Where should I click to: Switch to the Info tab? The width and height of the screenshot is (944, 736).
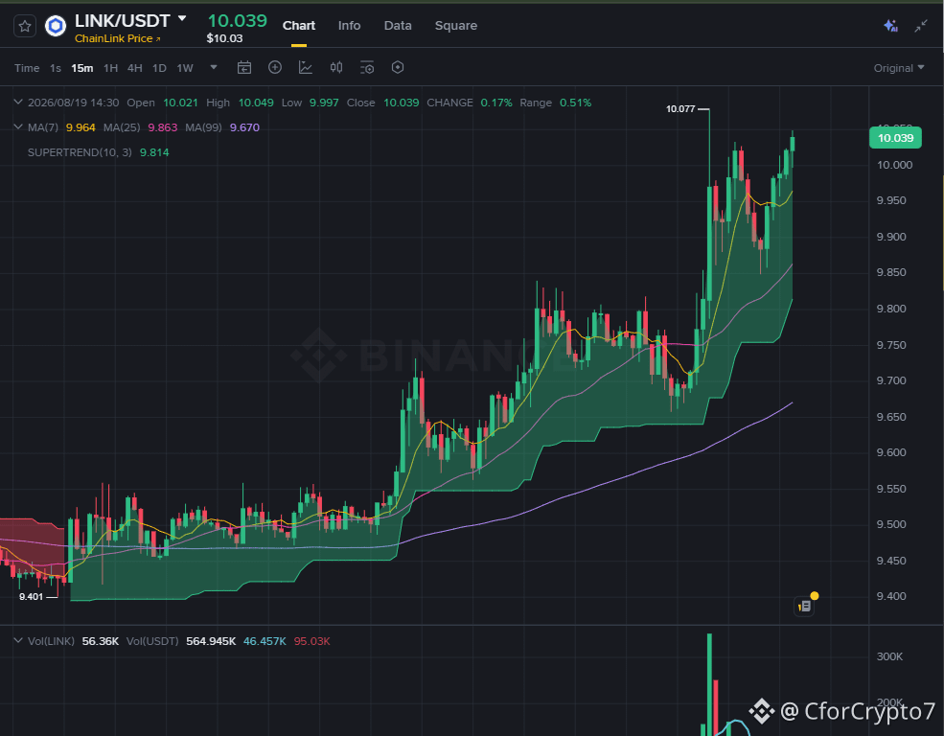pyautogui.click(x=349, y=25)
